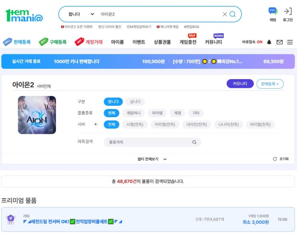Click the 판매등록 + outlined button
Screen dimensions: 297x233
[x=270, y=84]
